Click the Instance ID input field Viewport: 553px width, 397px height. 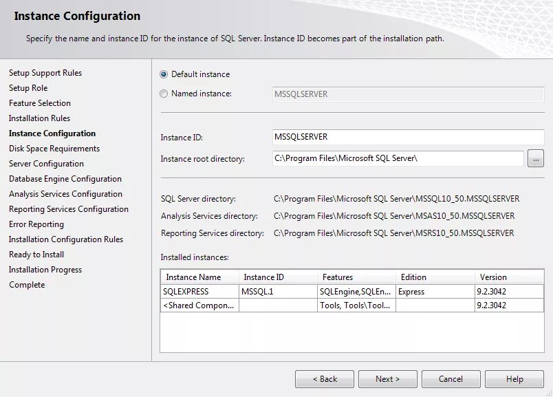click(408, 137)
